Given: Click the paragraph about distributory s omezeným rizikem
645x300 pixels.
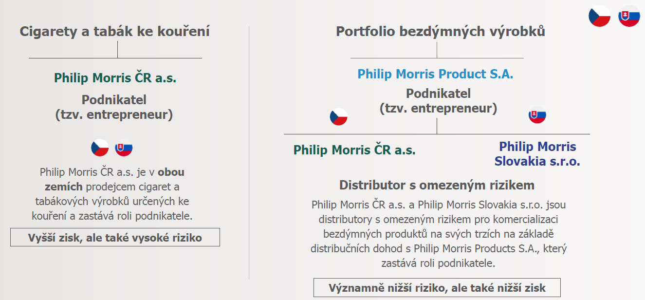Looking at the screenshot, I should (x=438, y=234).
